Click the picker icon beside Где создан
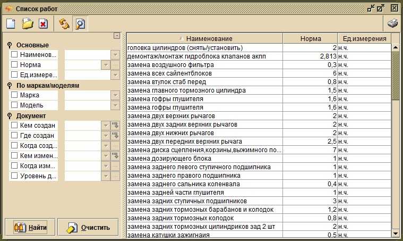 pos(115,136)
